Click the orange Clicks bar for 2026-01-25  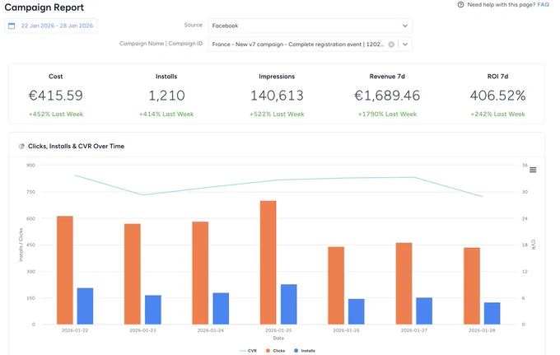click(268, 263)
